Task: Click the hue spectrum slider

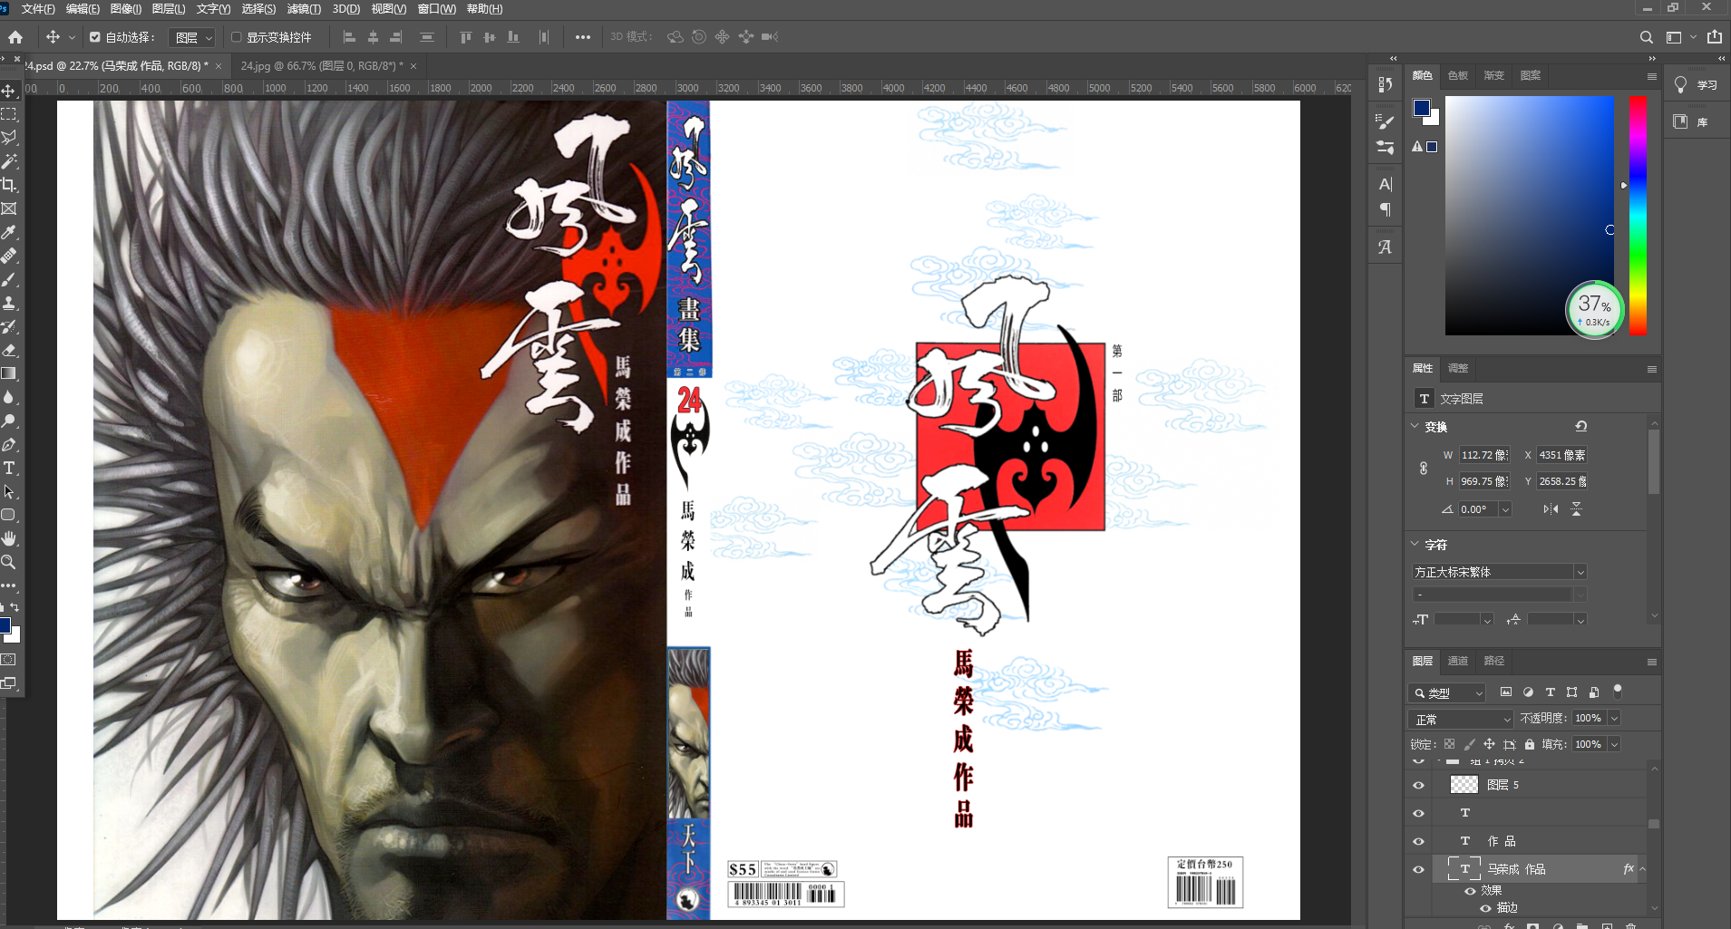Action: click(x=1638, y=215)
